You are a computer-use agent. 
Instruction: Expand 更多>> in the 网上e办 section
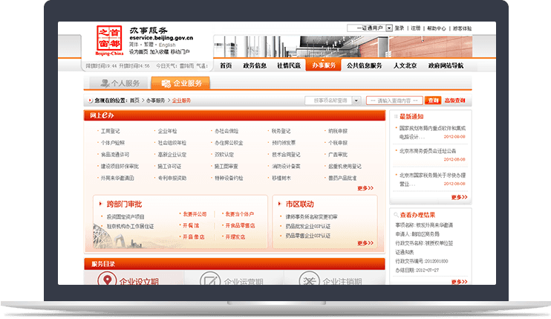pyautogui.click(x=365, y=188)
